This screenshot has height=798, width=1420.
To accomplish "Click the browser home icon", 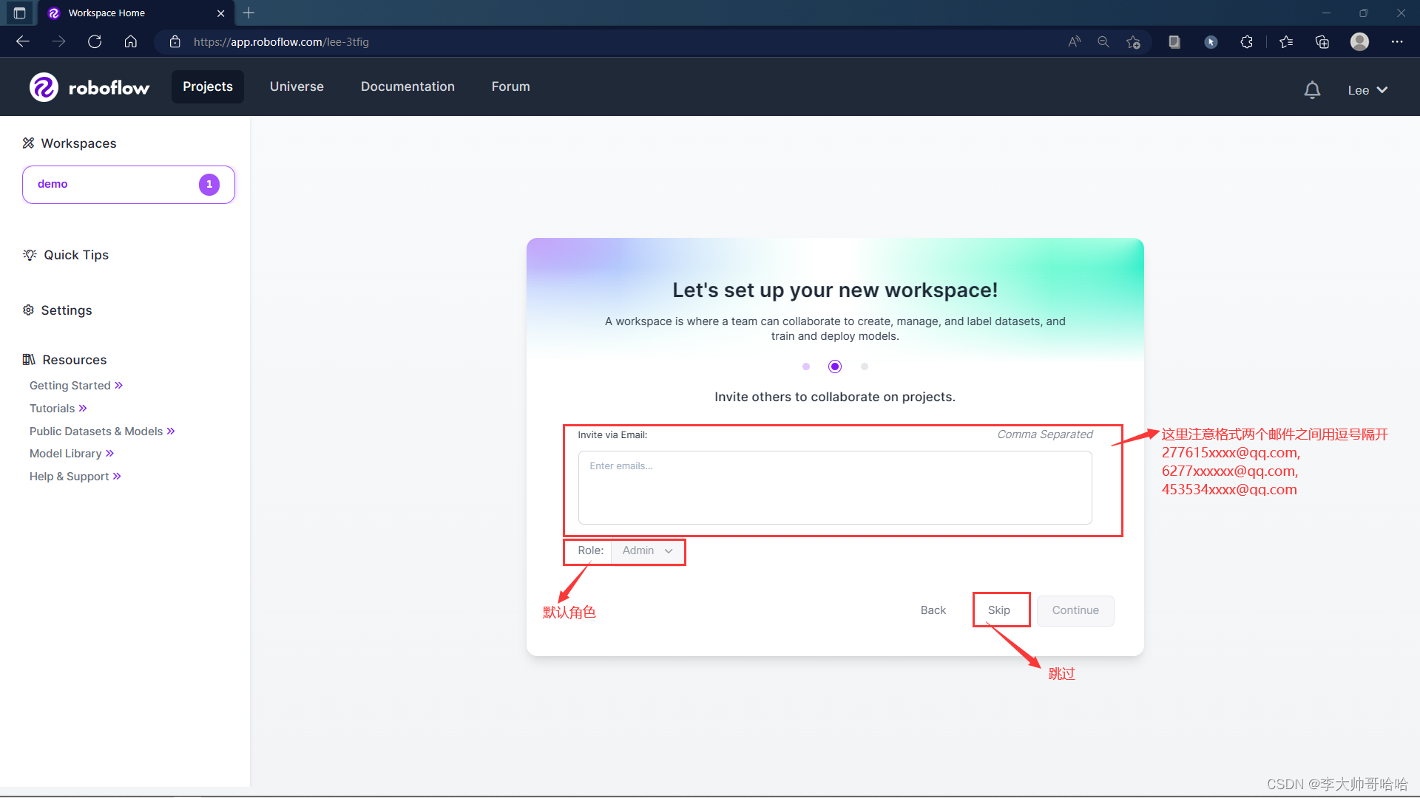I will (x=131, y=42).
